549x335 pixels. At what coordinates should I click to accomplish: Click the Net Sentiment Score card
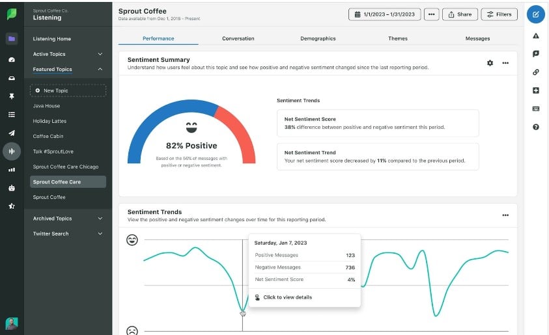[378, 123]
